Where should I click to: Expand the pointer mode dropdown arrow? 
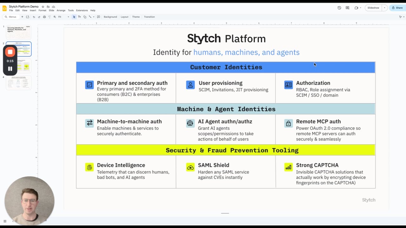404,17
